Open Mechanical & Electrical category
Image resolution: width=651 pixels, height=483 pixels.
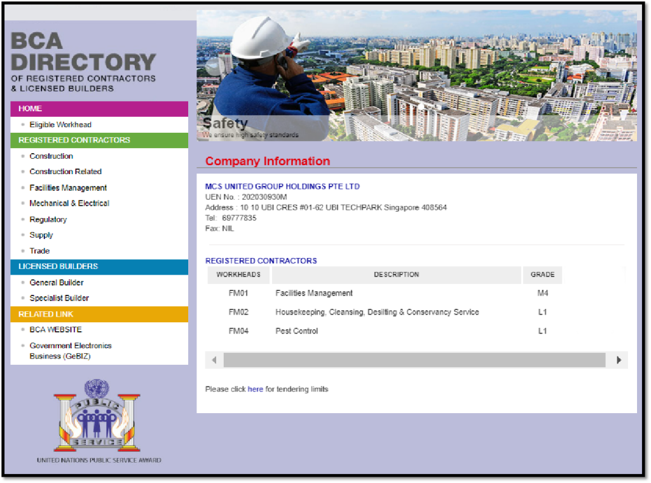(69, 203)
